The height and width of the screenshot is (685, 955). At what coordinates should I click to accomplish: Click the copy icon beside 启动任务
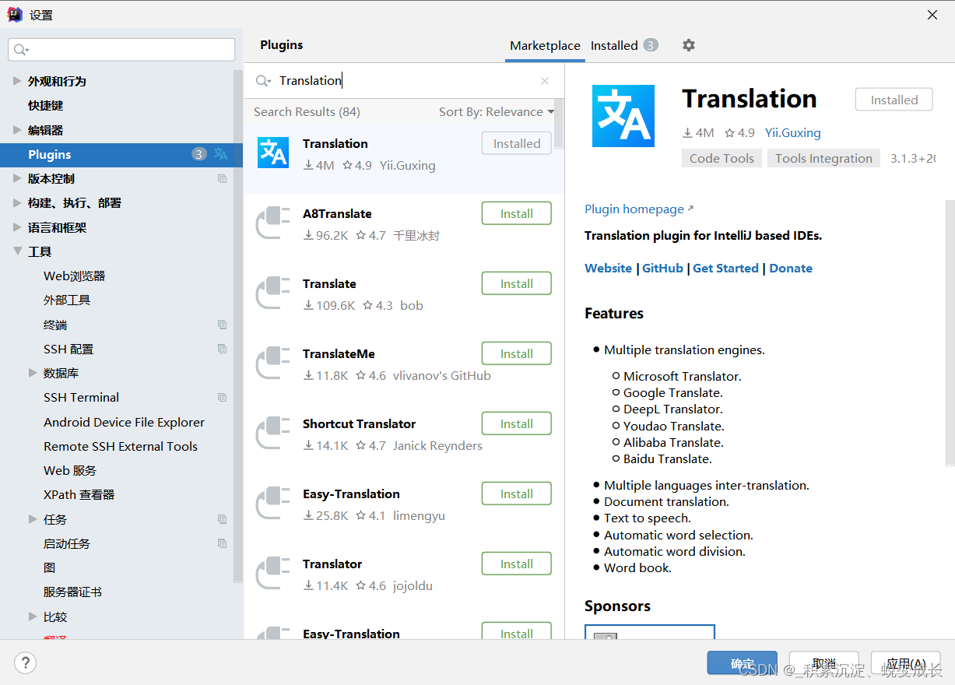[223, 543]
